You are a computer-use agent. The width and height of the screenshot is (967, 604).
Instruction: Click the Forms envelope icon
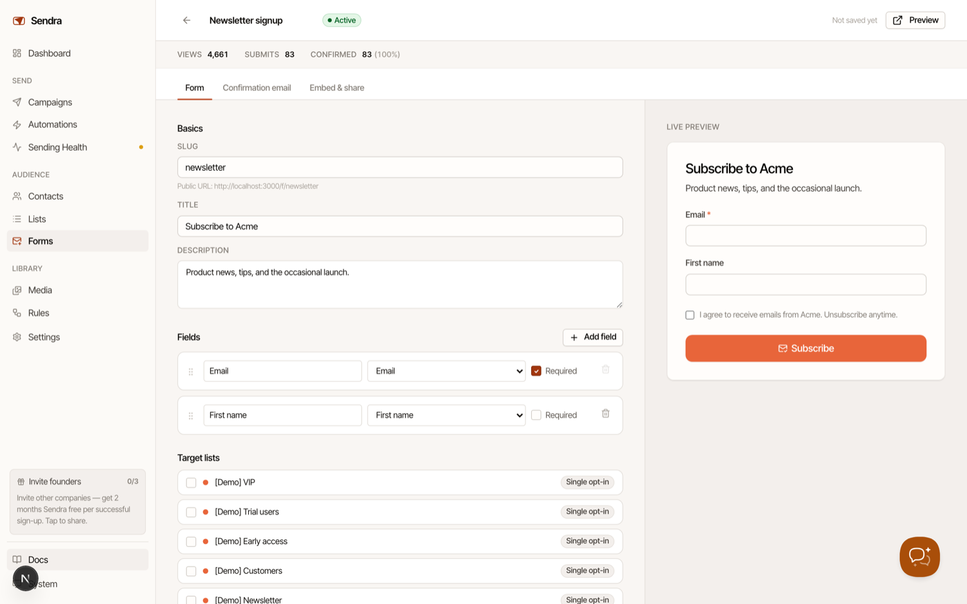coord(17,241)
